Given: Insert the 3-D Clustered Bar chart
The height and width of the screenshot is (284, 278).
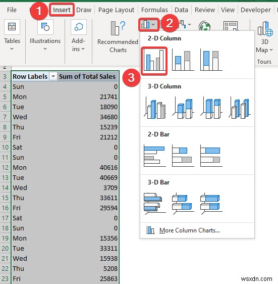Looking at the screenshot, I should click(155, 203).
